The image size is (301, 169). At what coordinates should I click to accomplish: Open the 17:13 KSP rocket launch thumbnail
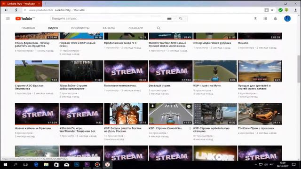point(126,114)
